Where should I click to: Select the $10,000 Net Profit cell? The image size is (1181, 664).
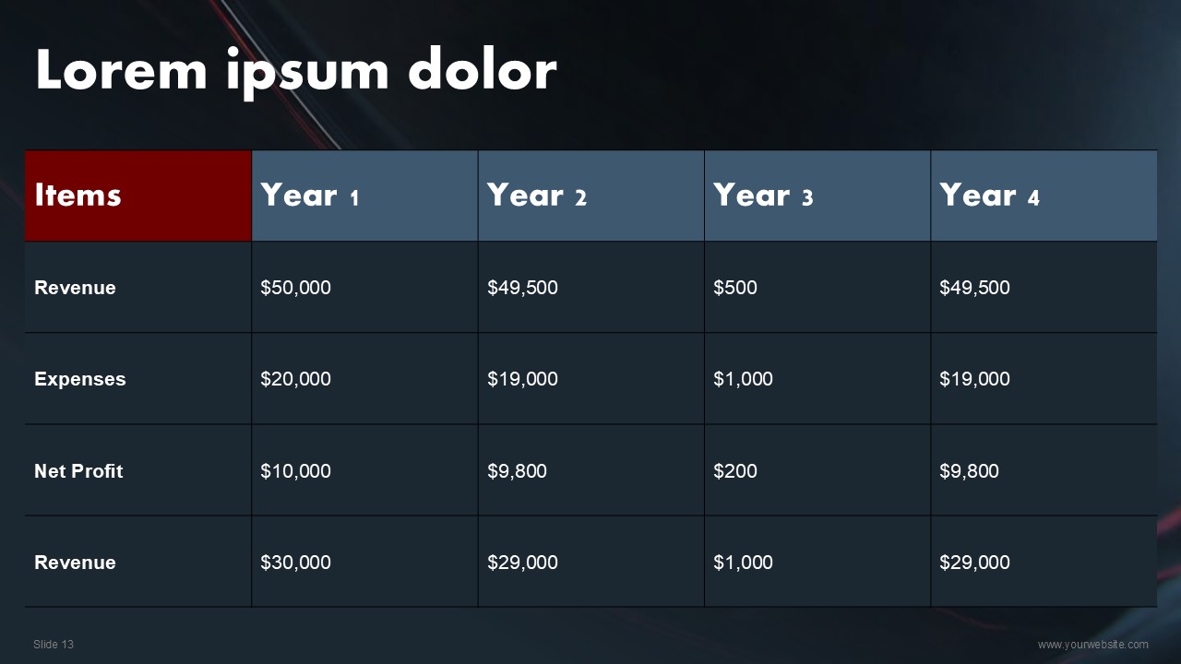coord(295,471)
